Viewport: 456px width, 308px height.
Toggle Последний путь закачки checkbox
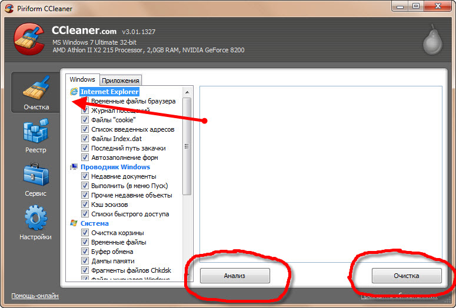85,148
